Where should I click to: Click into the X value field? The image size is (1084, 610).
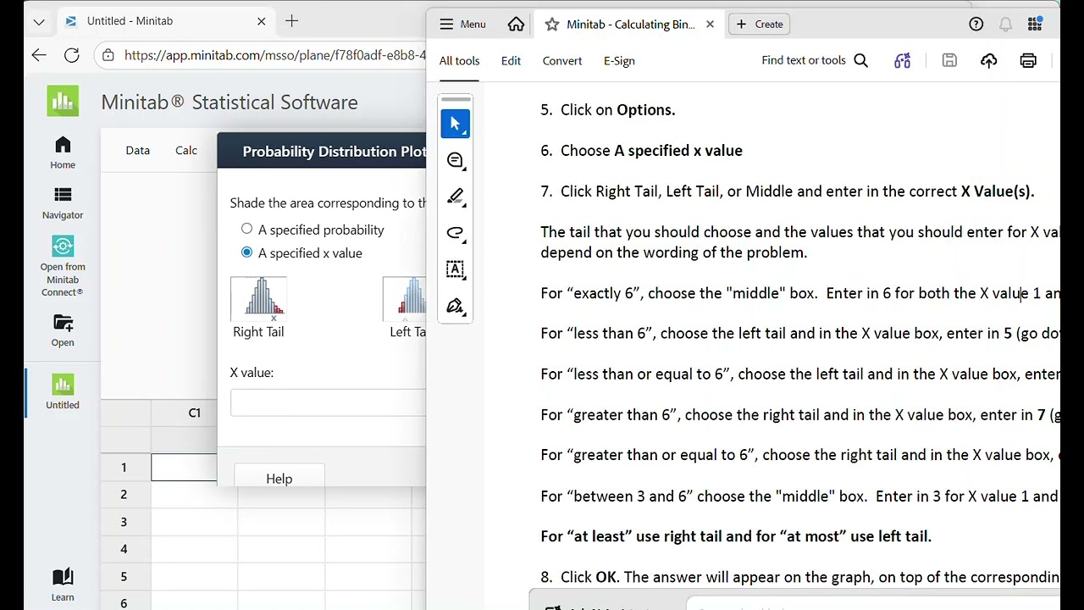[328, 402]
